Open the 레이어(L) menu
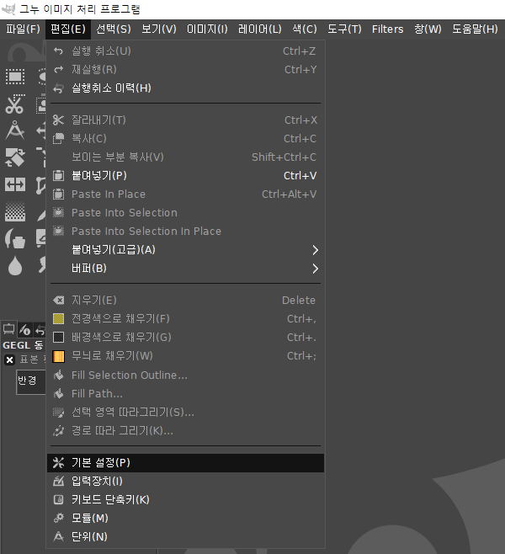The width and height of the screenshot is (505, 554). click(x=260, y=29)
